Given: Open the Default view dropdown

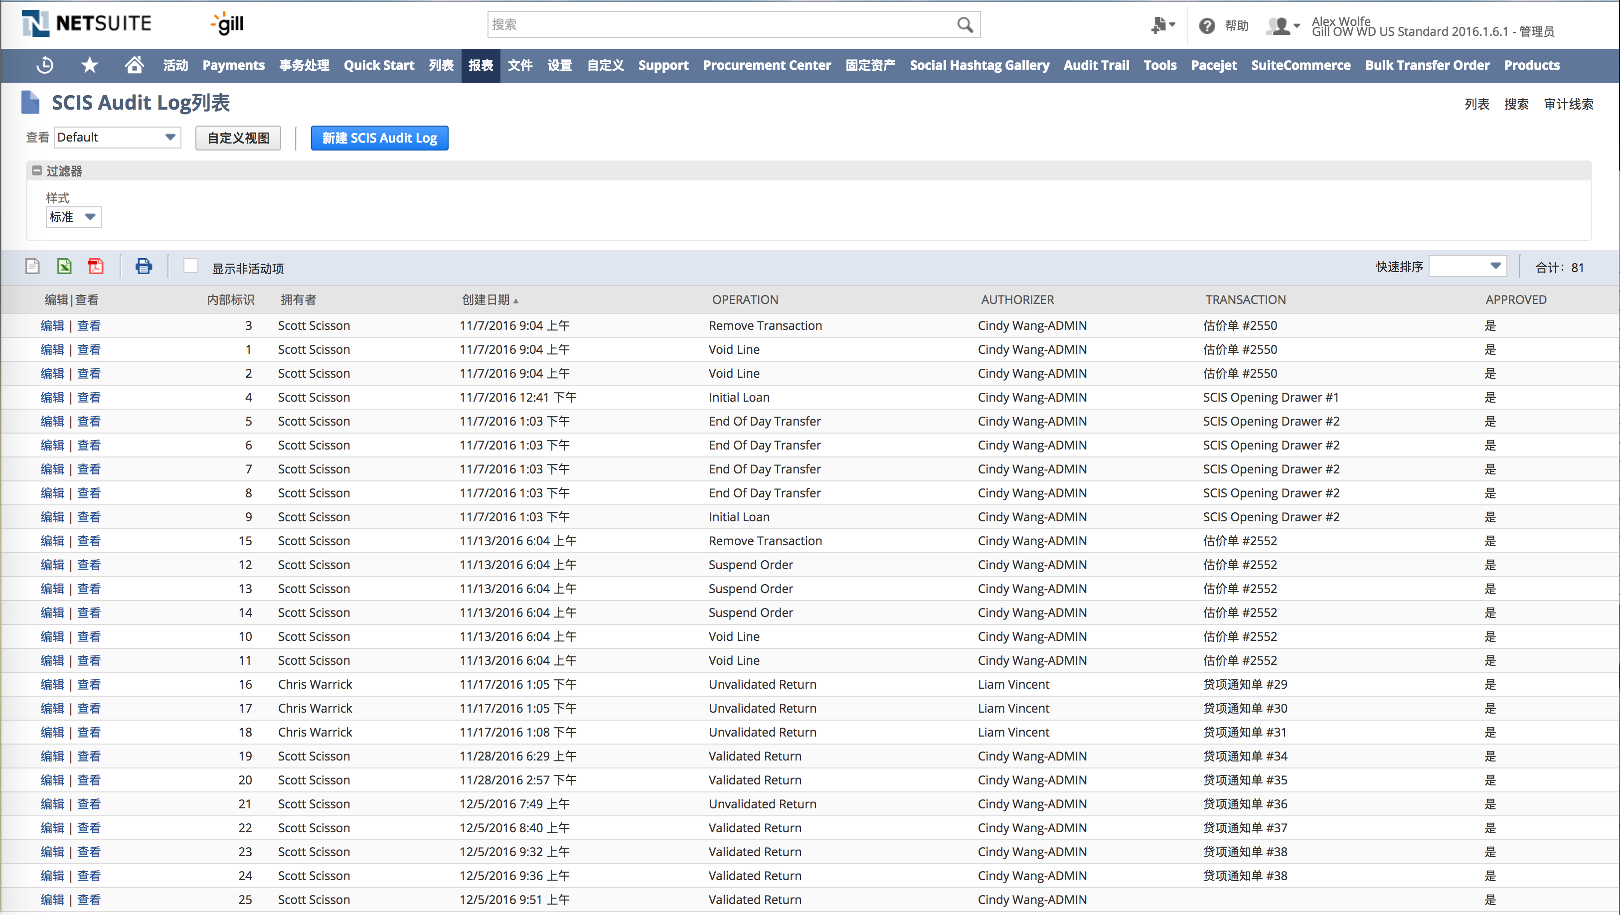Looking at the screenshot, I should pyautogui.click(x=117, y=137).
